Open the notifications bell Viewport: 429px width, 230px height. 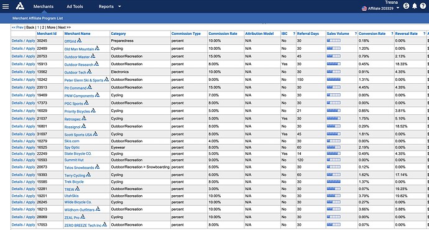(415, 6)
